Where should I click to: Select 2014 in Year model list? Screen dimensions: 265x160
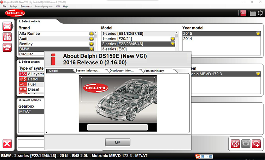pyautogui.click(x=188, y=39)
